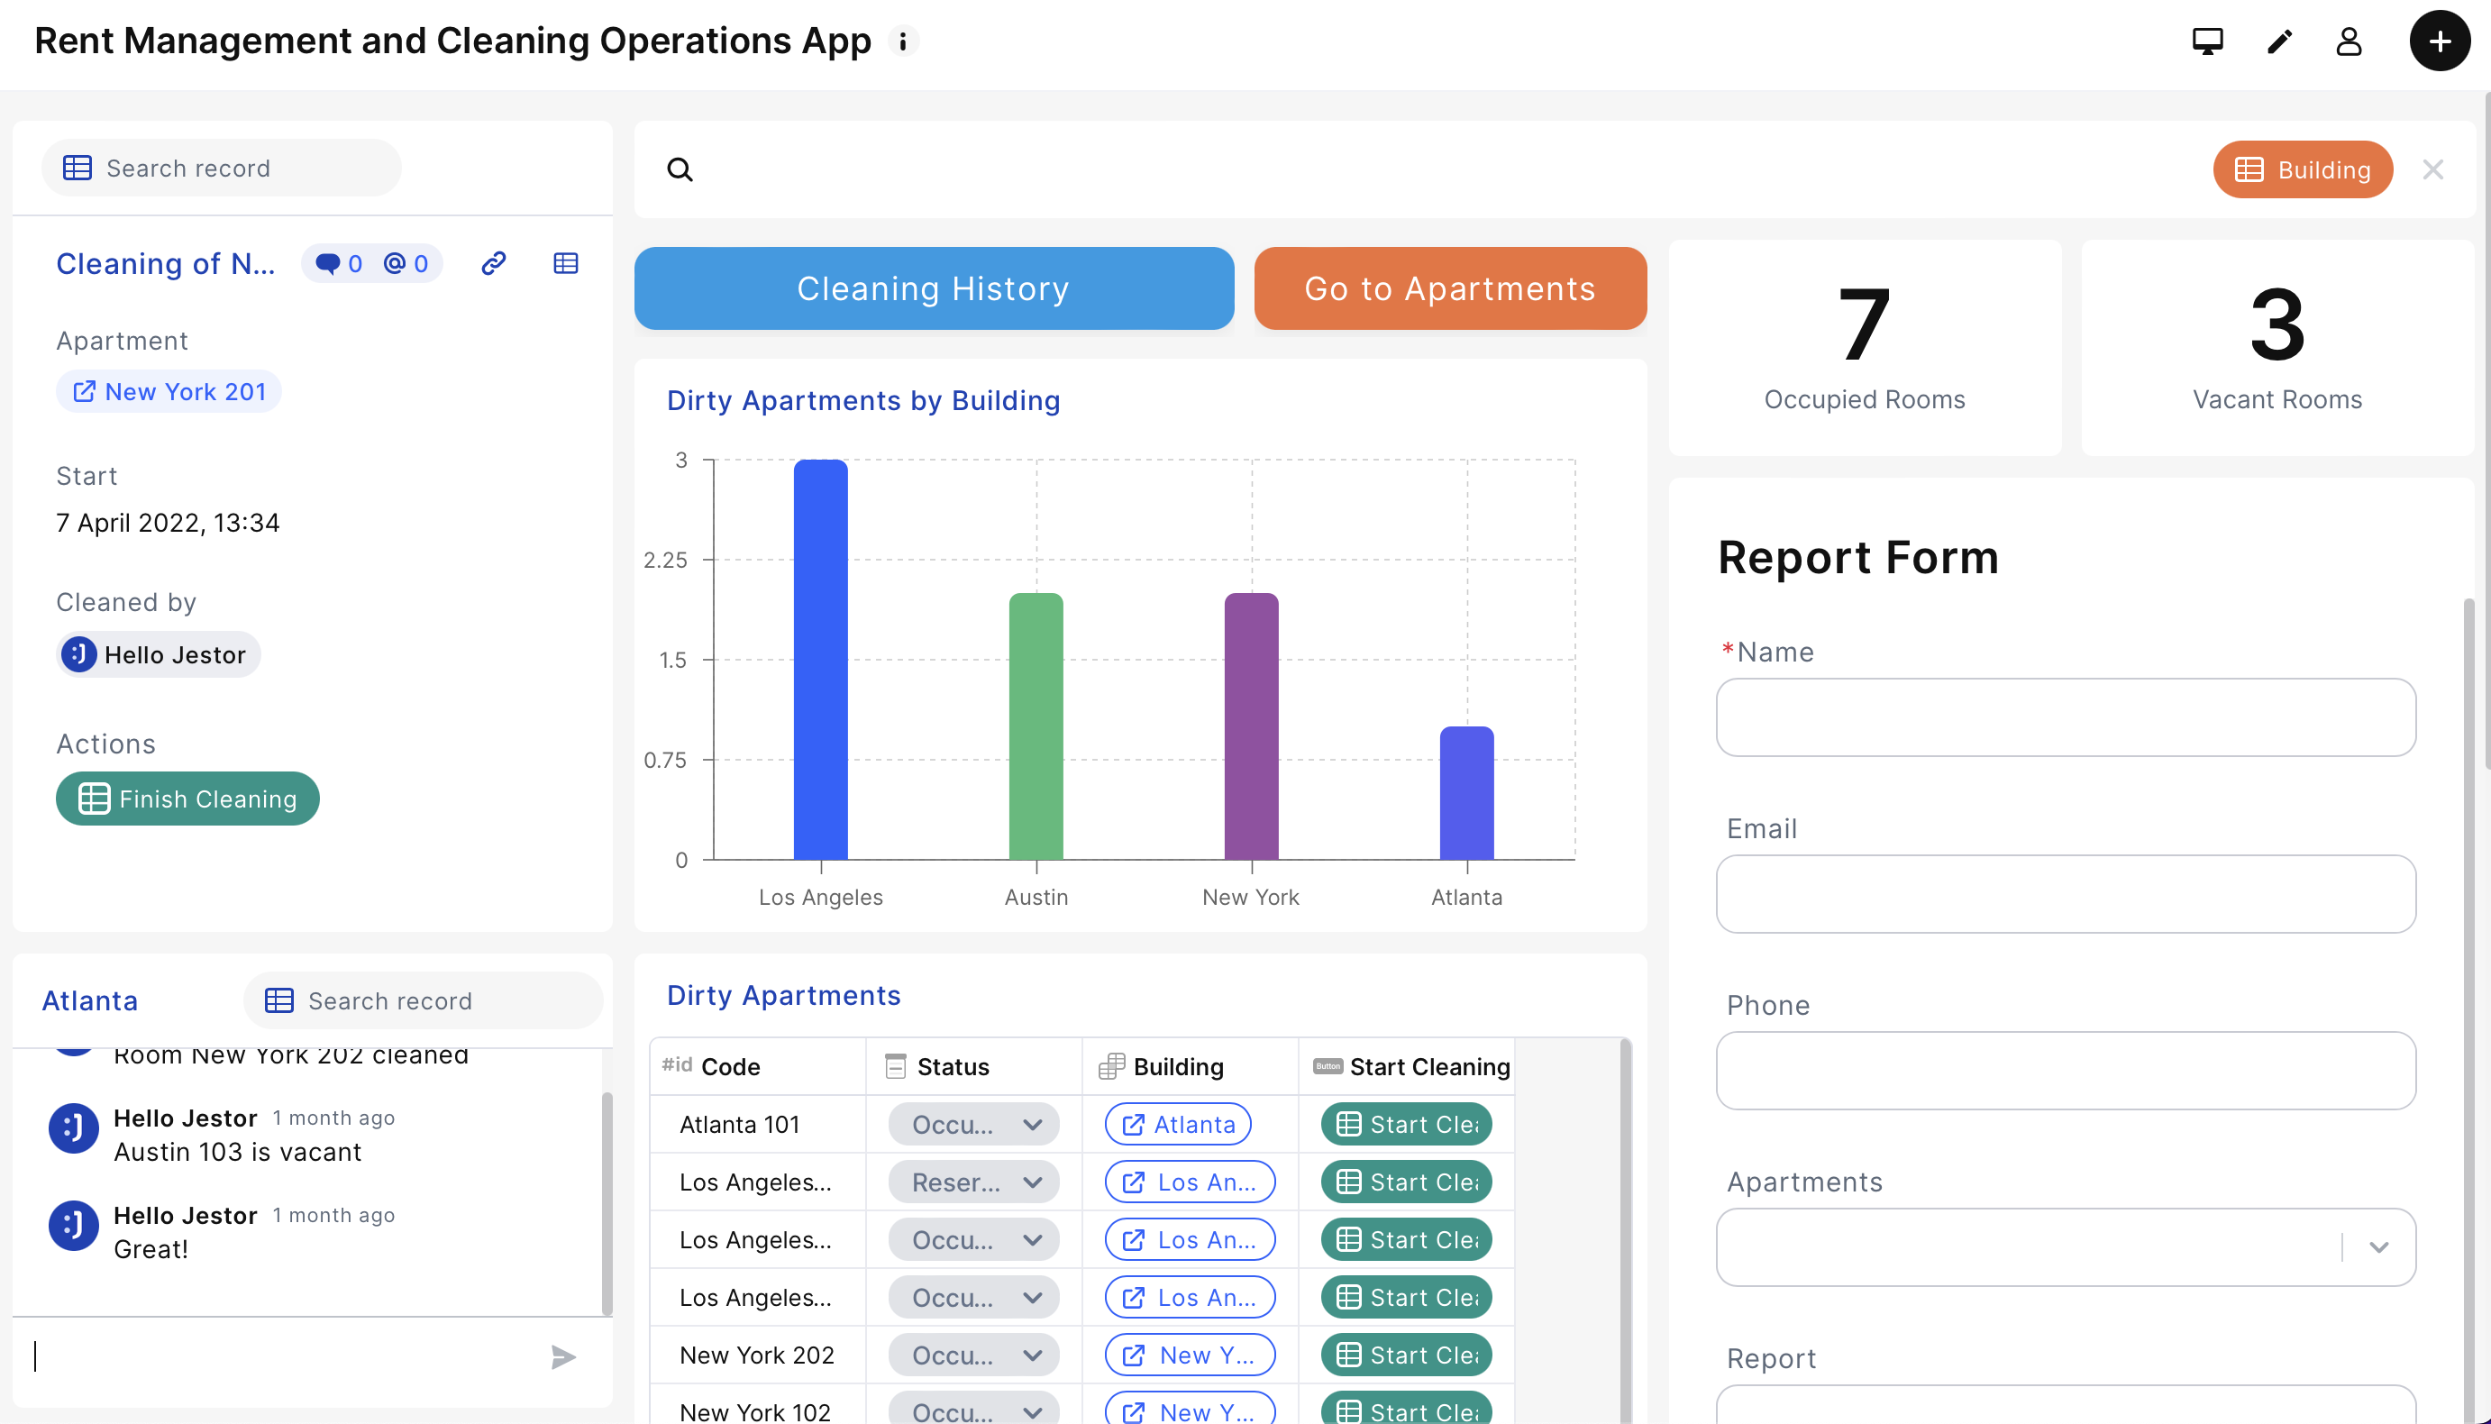Open comments counter on cleaning record
The image size is (2491, 1424).
click(x=340, y=264)
